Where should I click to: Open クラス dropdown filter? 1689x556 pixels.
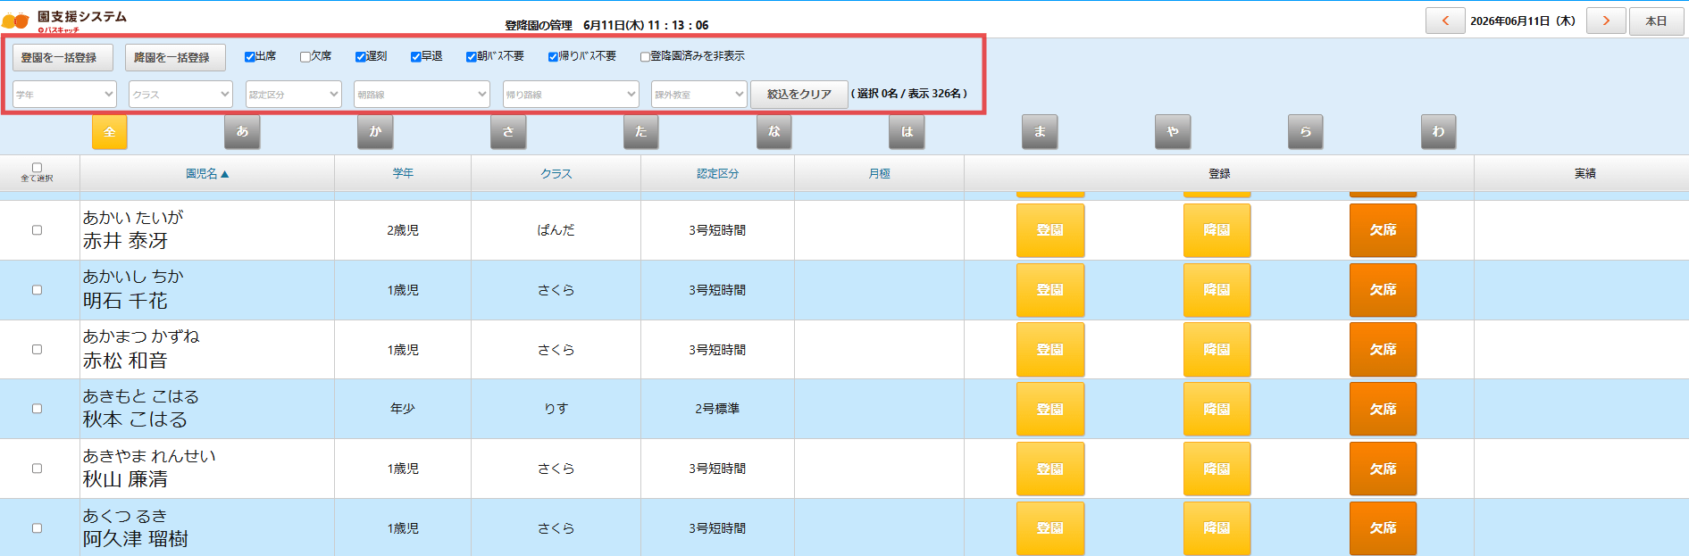point(180,94)
